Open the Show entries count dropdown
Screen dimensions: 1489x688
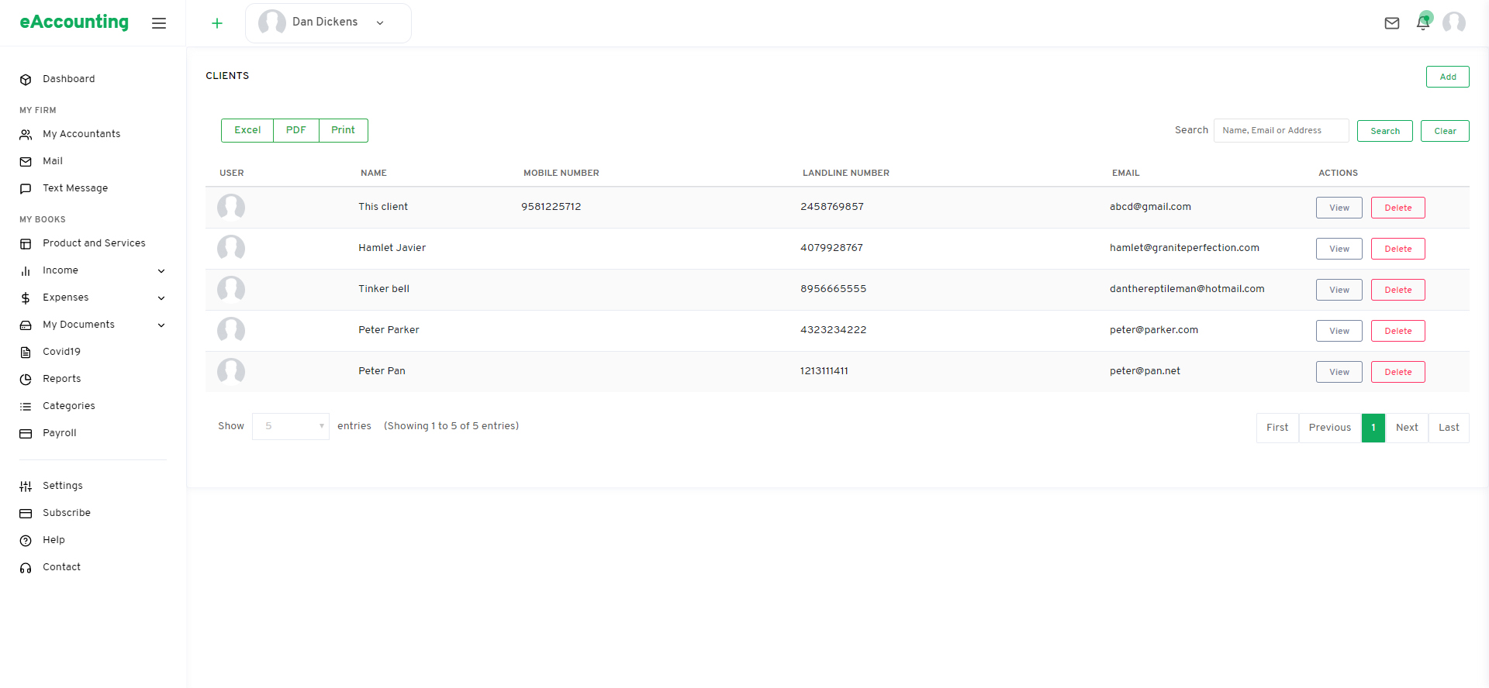tap(291, 426)
